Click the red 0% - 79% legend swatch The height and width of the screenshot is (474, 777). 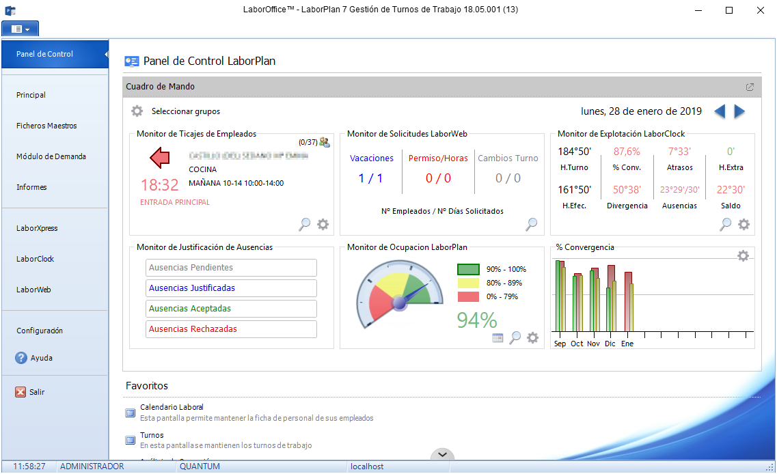[x=468, y=296]
